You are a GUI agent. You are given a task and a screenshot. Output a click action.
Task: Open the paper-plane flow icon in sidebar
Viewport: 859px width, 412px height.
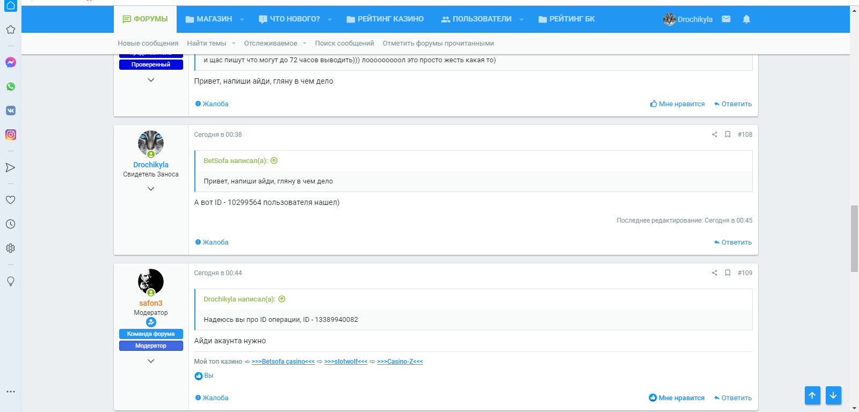(11, 168)
